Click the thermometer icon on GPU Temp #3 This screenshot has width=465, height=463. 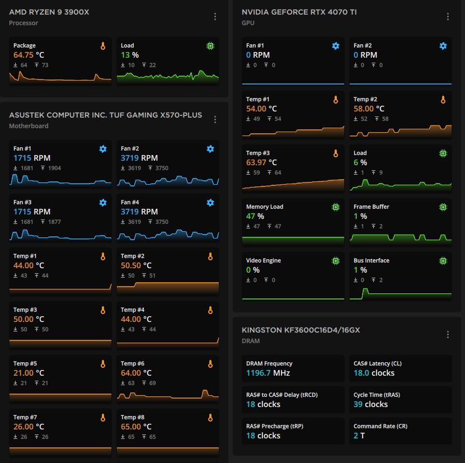click(x=336, y=153)
